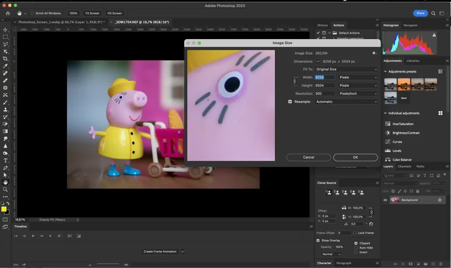Click the Home icon in options bar
This screenshot has height=268, width=451.
[7, 13]
